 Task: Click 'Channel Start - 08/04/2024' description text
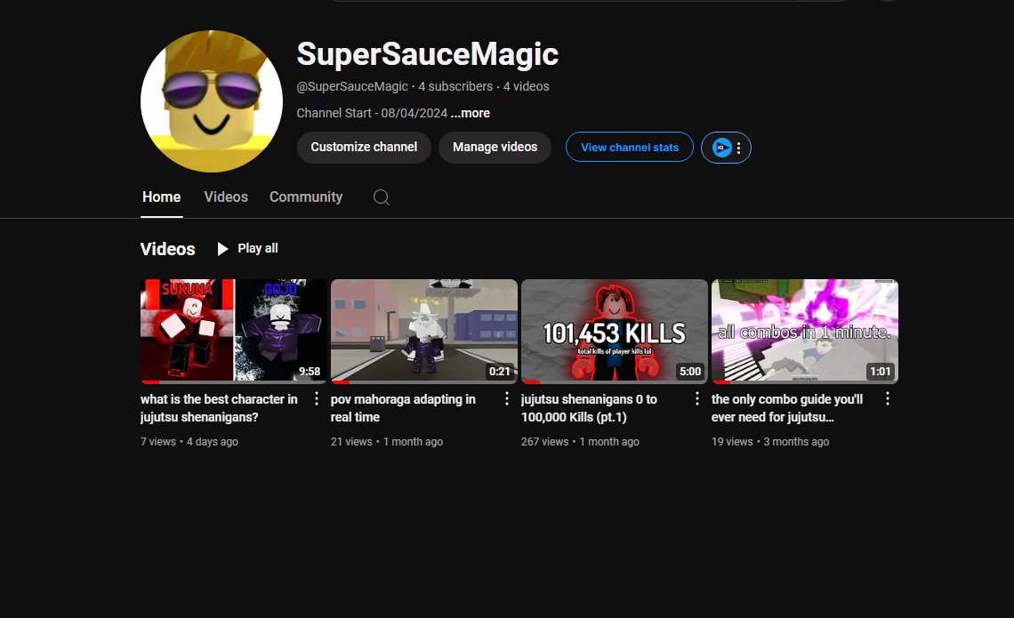pyautogui.click(x=372, y=113)
